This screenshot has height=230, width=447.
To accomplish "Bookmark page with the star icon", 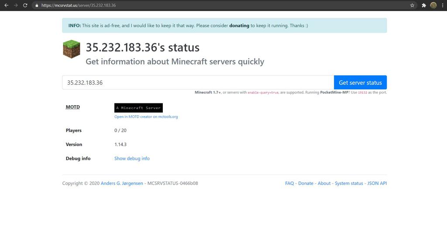I will pos(412,5).
